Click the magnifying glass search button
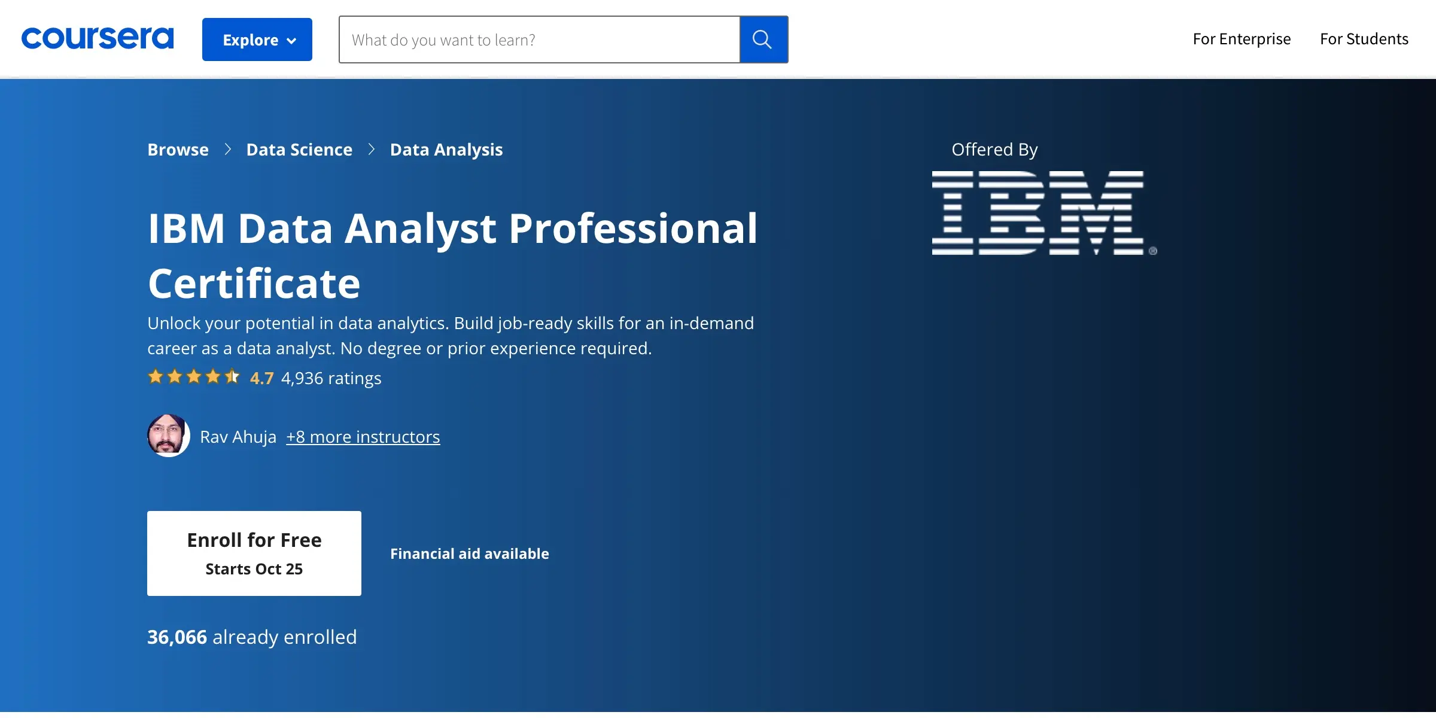This screenshot has width=1436, height=718. pyautogui.click(x=763, y=39)
